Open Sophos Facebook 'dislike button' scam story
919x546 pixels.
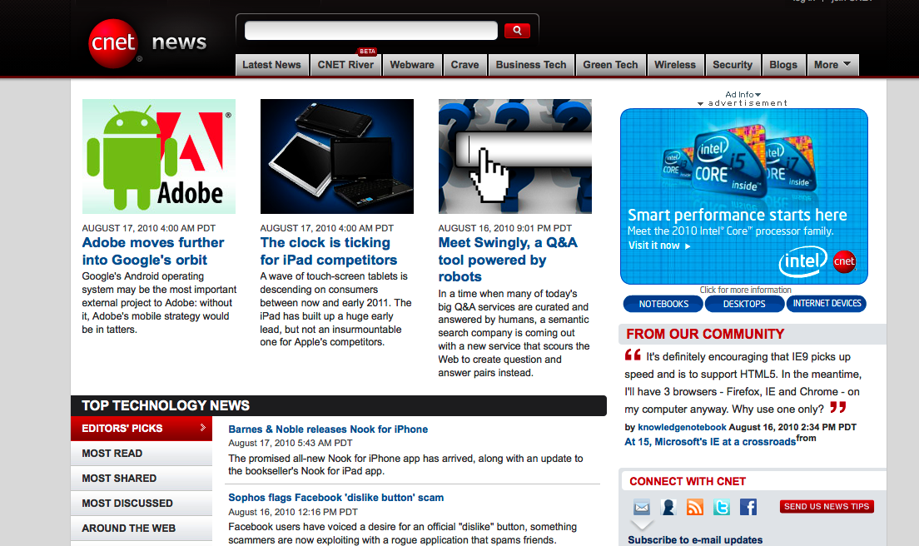(x=335, y=498)
